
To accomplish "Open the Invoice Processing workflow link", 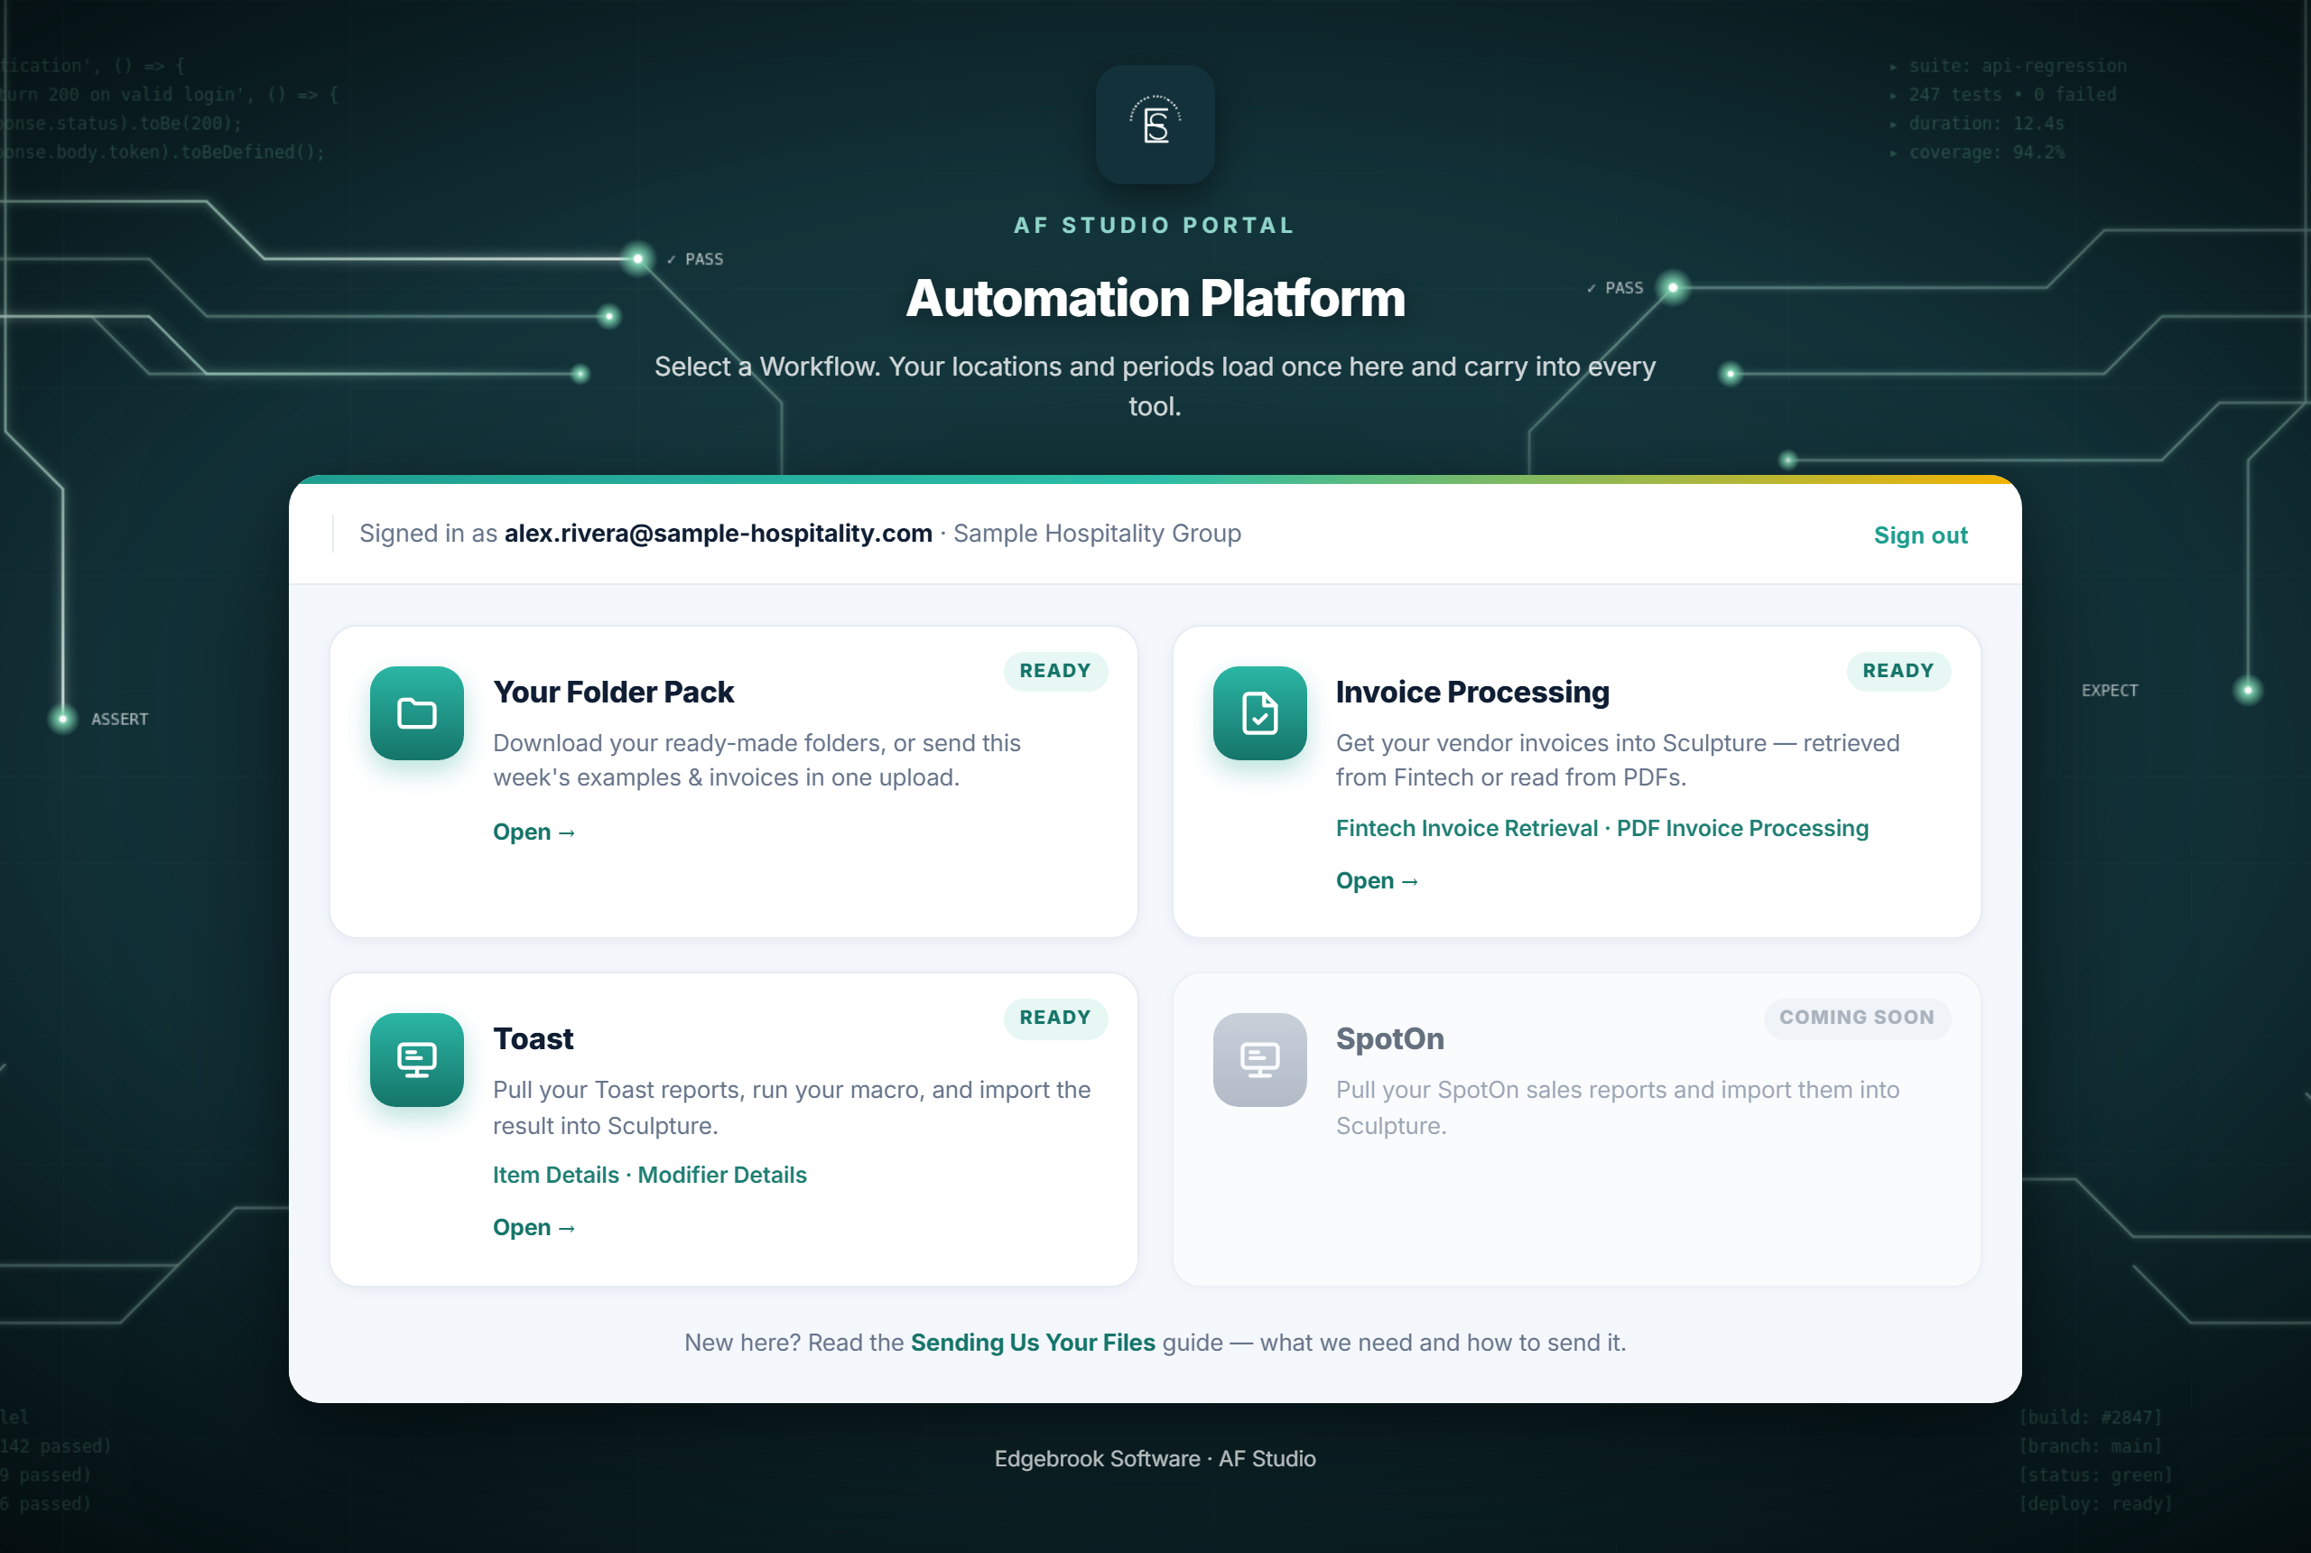I will 1377,880.
